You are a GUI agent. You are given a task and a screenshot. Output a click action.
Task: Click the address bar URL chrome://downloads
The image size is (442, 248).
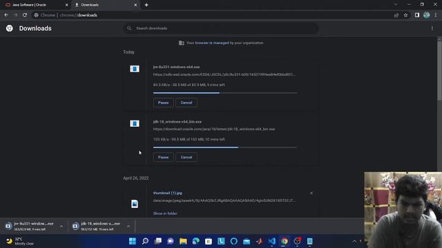click(78, 15)
